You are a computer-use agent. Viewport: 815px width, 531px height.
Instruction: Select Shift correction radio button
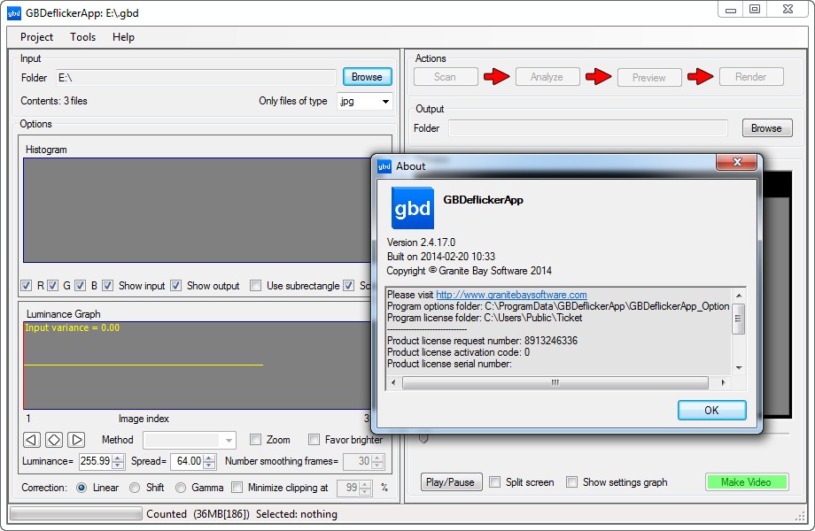tap(135, 488)
